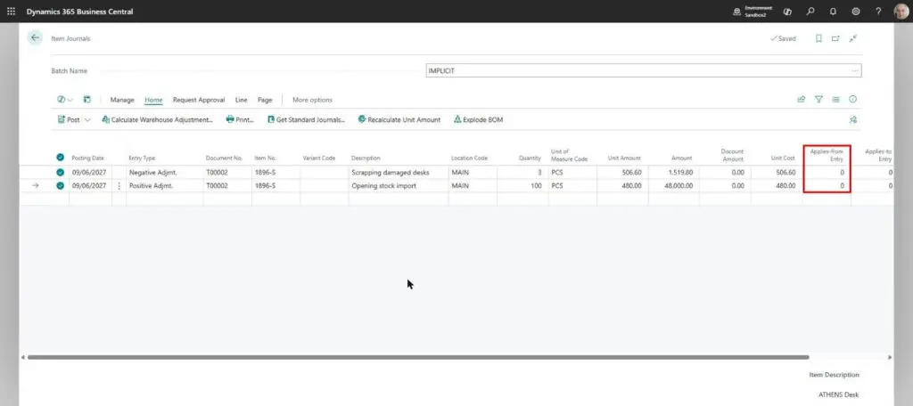
Task: Show More options
Action: point(312,100)
